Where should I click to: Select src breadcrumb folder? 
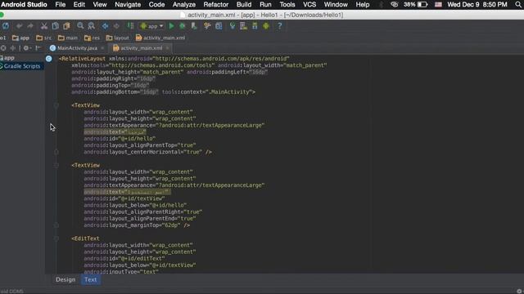click(43, 38)
